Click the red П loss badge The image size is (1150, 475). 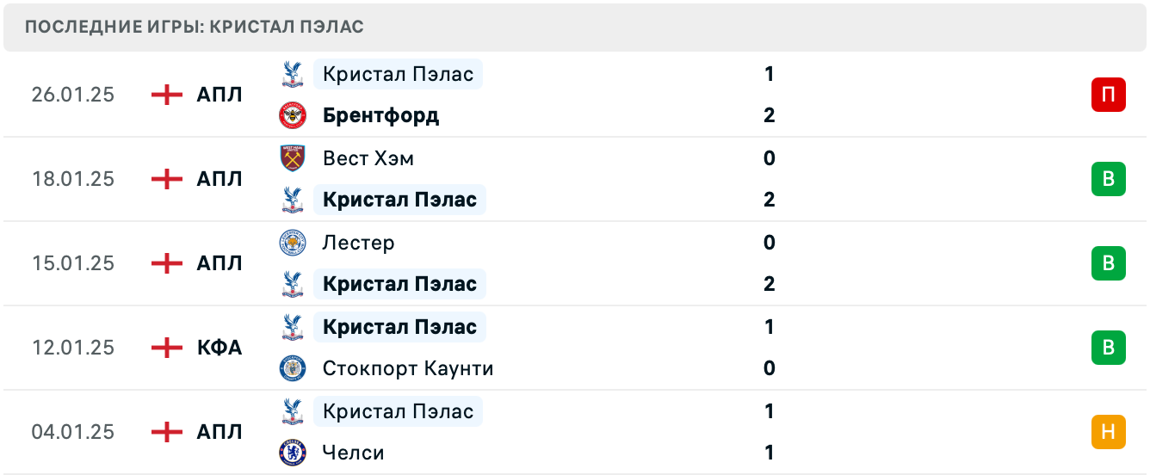point(1108,95)
